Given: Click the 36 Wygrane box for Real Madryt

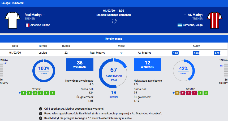Looking at the screenshot, I should [x=80, y=65].
